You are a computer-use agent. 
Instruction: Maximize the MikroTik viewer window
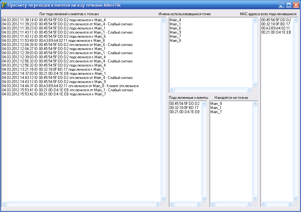(289, 5)
